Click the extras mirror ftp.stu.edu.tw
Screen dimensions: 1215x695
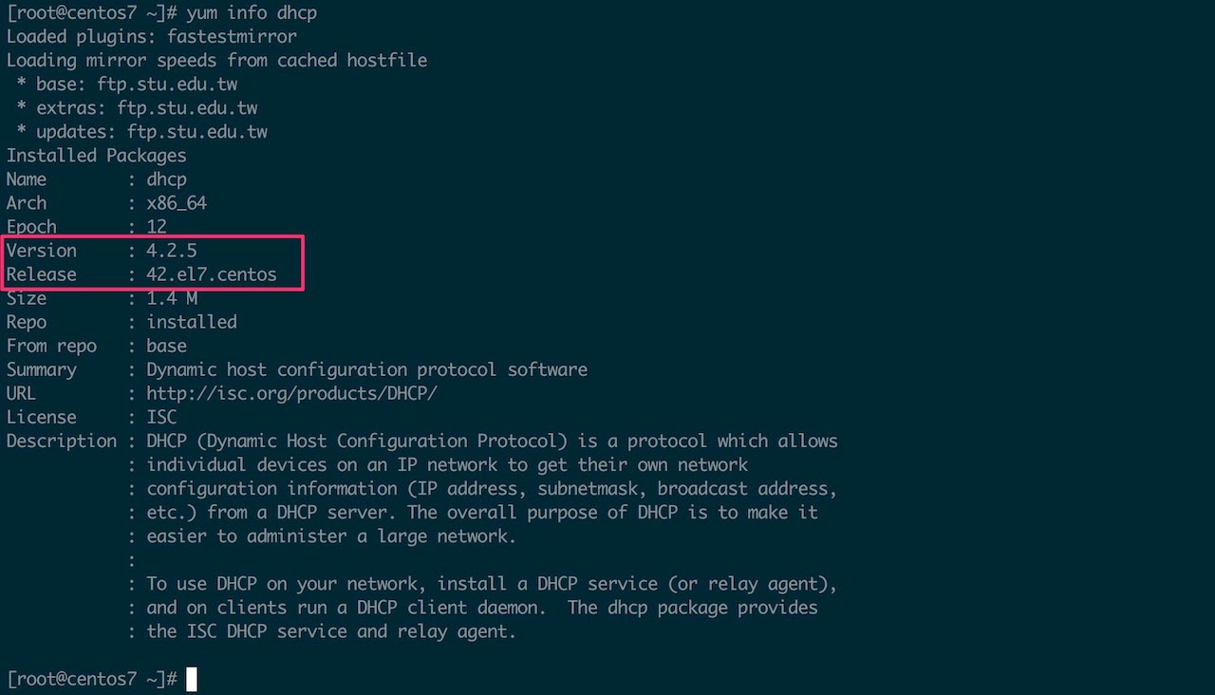[x=187, y=108]
